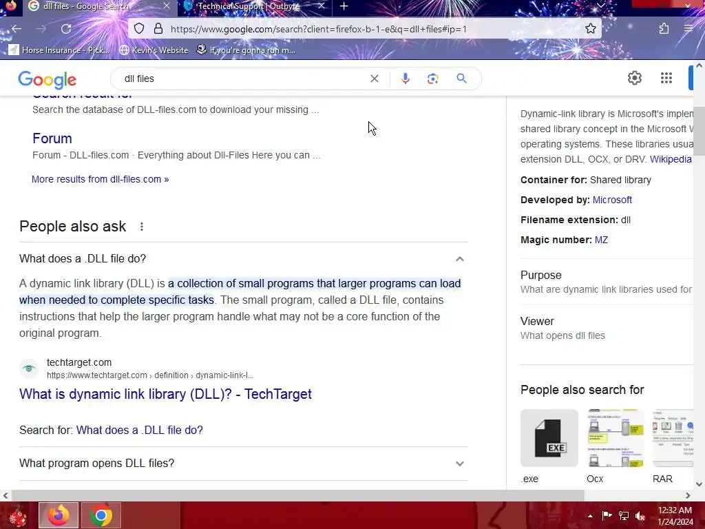
Task: Clear the search query with the X icon
Action: click(x=374, y=79)
